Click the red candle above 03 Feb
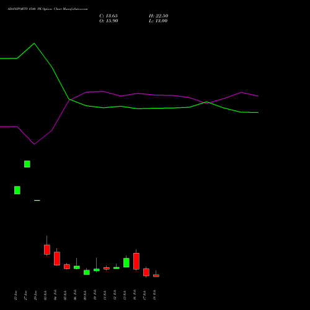Viewport: 310px width, 310px height. pos(47,250)
